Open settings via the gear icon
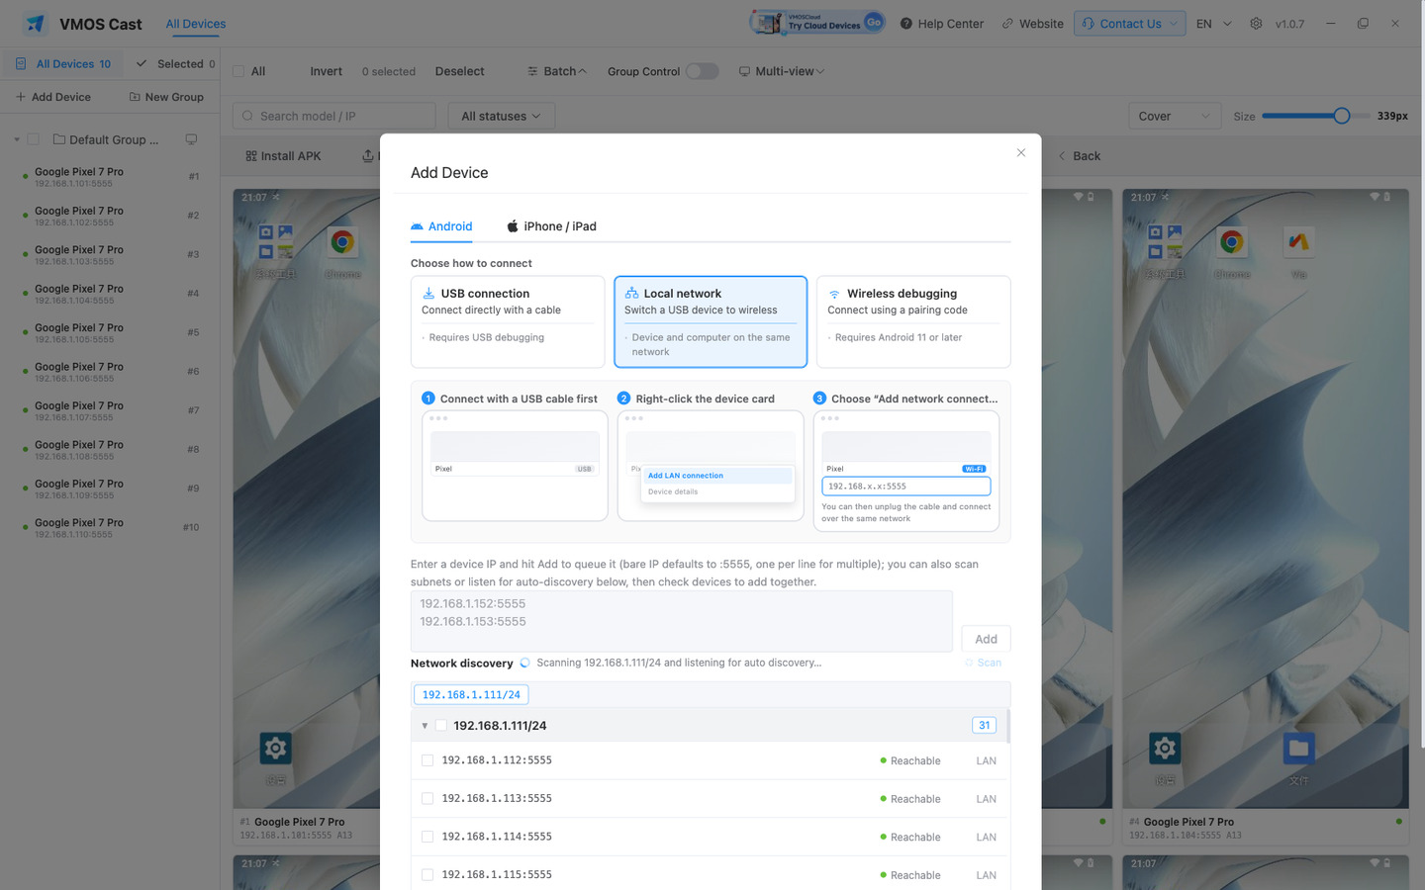 pyautogui.click(x=1256, y=24)
